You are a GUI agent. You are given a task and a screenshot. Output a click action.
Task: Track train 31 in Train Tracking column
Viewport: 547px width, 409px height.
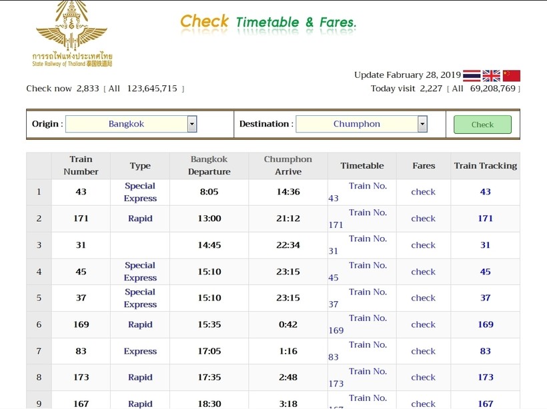485,245
